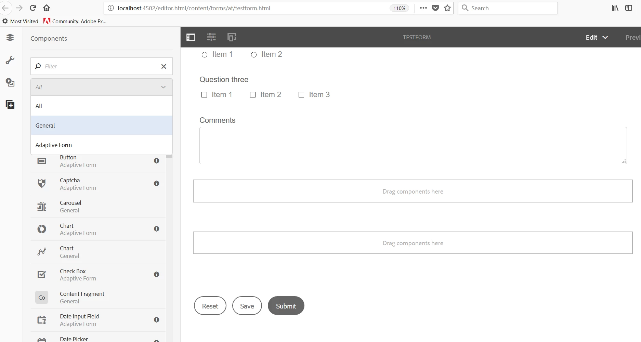
Task: Select first Drag components here drop zone
Action: (413, 191)
